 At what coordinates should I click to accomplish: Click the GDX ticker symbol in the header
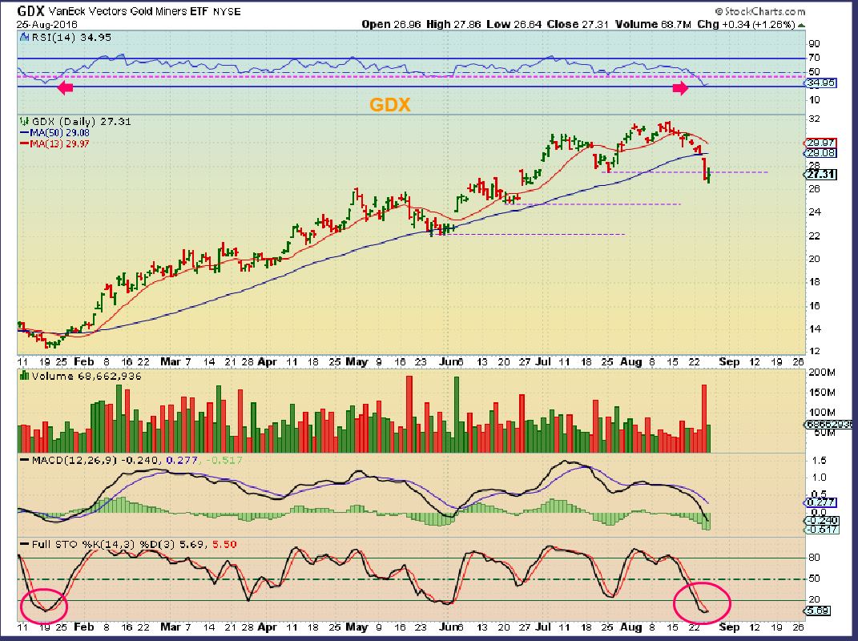[30, 11]
